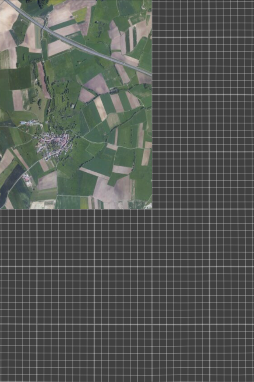This screenshot has height=382, width=254.
Task: Select the brown field south of the village
Action: coord(47,181)
